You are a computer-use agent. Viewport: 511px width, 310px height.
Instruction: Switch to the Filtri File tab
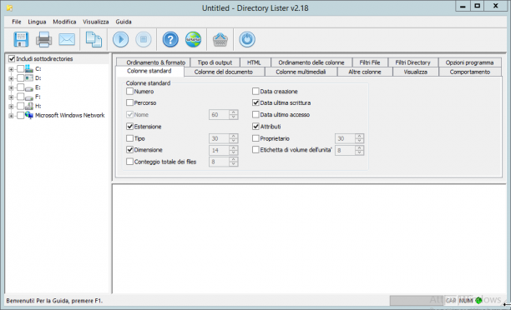370,62
